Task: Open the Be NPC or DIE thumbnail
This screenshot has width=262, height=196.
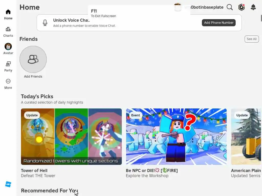Action: point(176,137)
